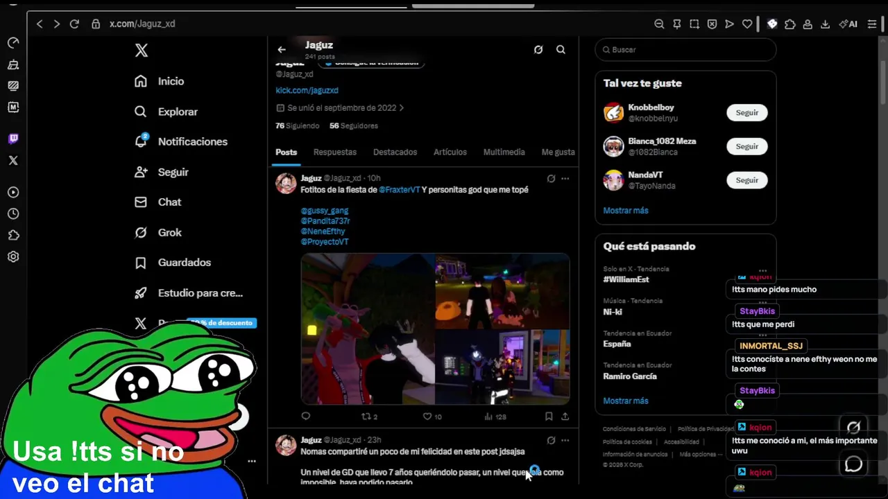This screenshot has height=499, width=888.
Task: Like the Fotitos post with 10 likes
Action: (432, 416)
